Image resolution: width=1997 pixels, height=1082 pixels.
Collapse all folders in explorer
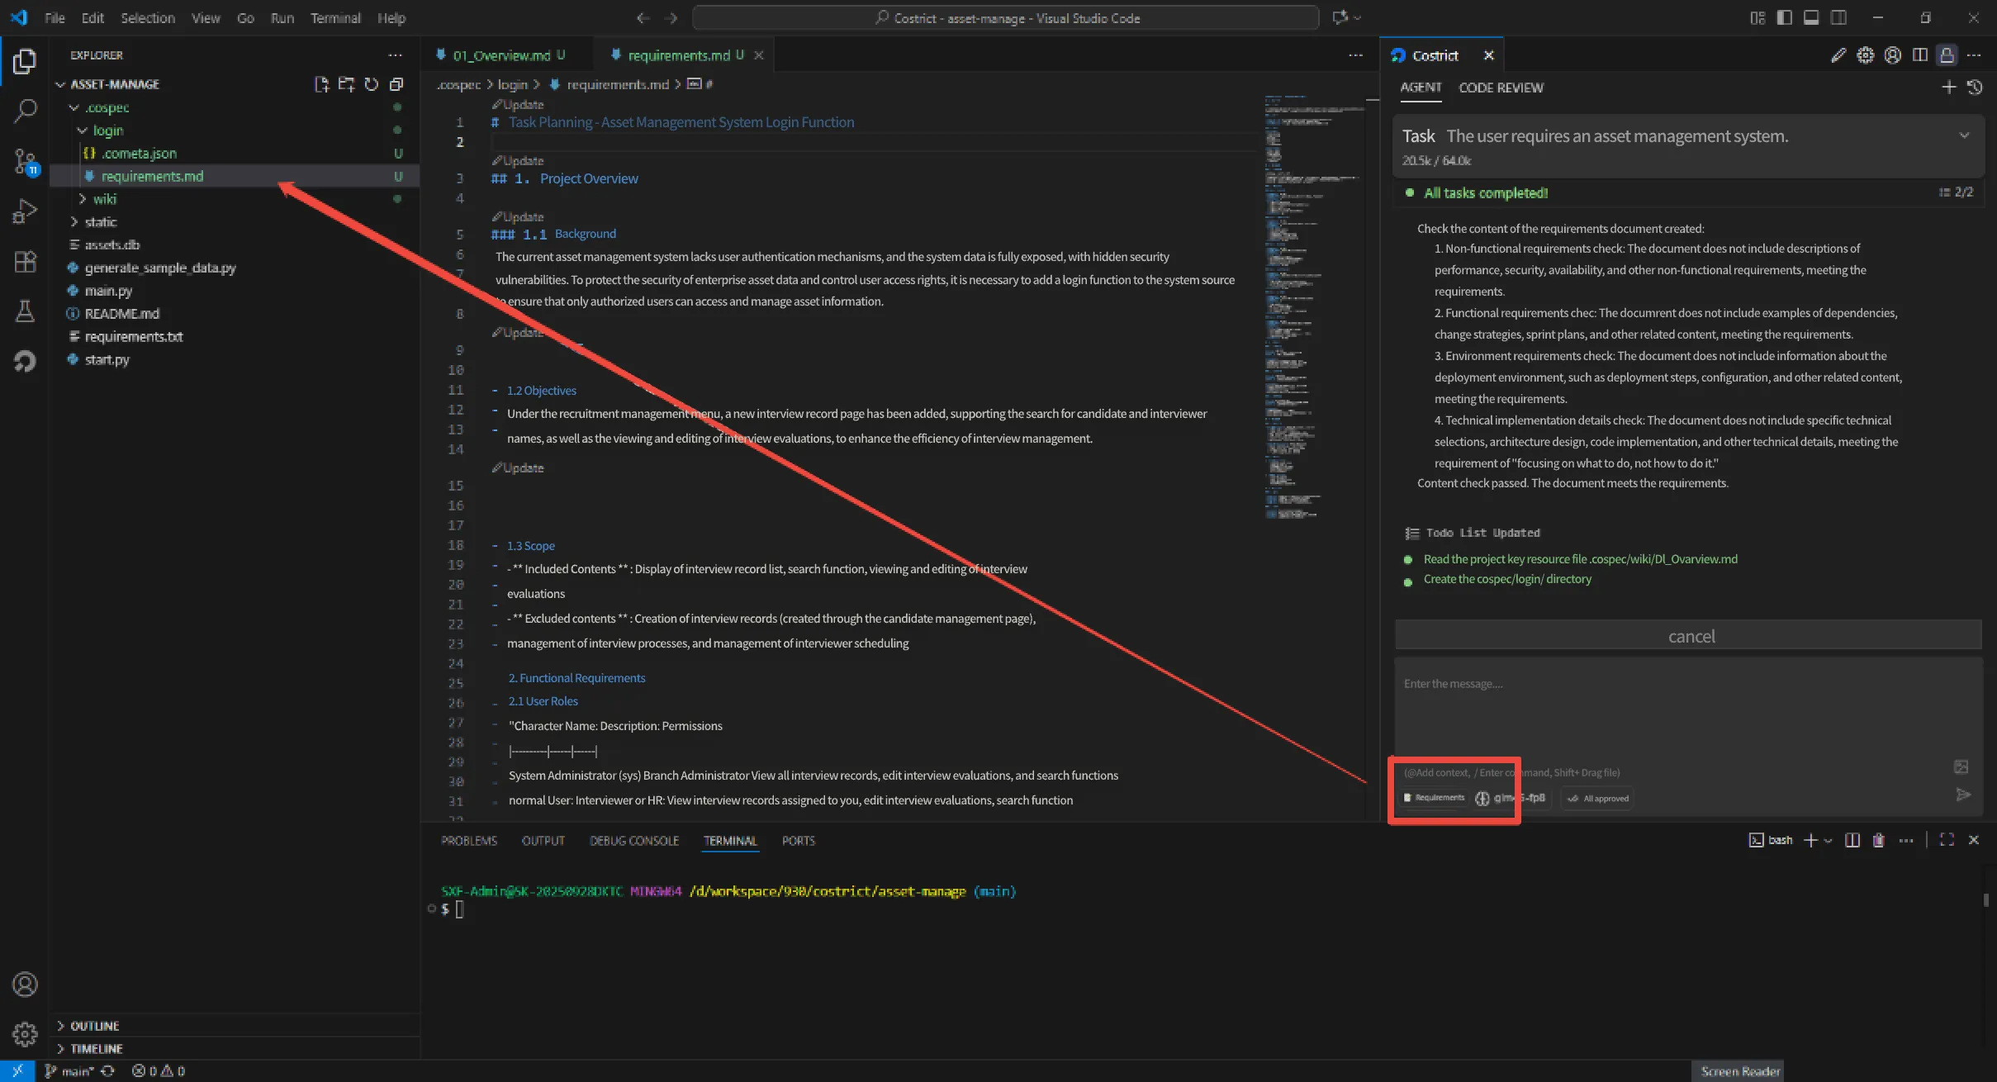[396, 84]
